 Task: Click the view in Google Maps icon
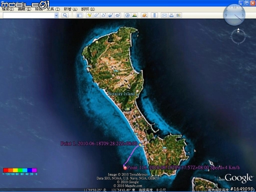click(178, 15)
